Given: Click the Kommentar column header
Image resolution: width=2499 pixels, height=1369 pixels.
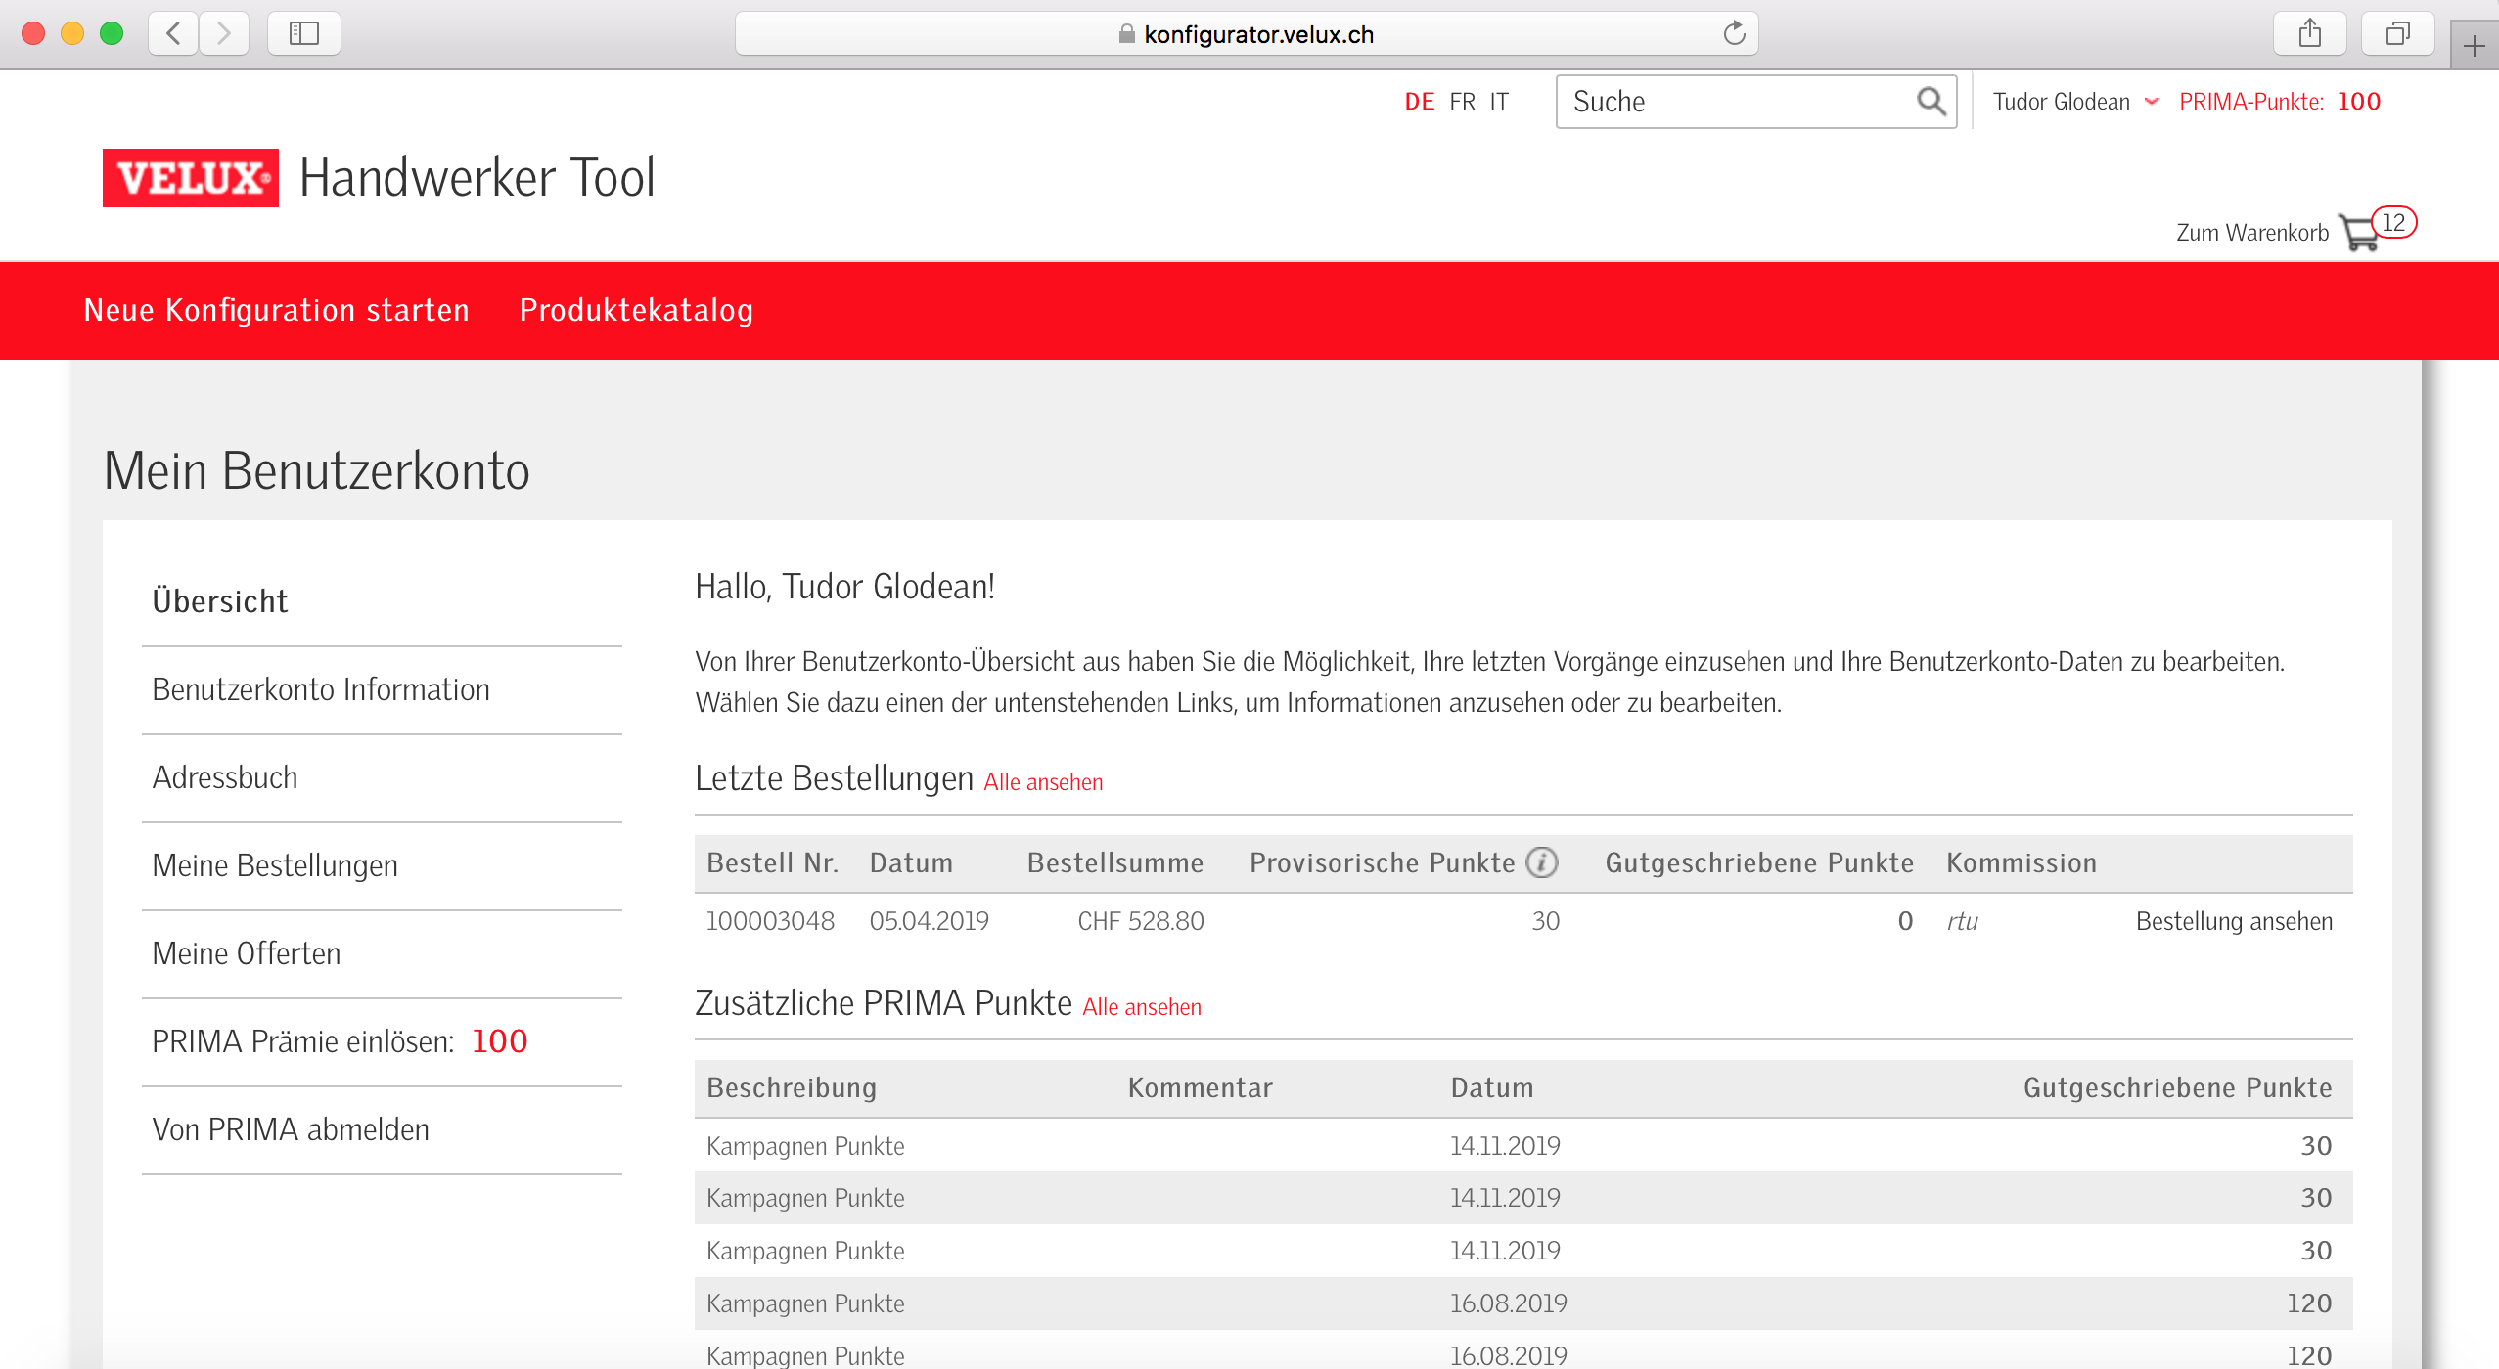Looking at the screenshot, I should 1201,1087.
